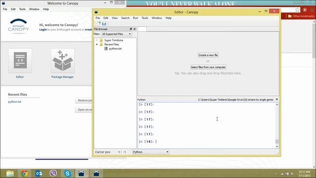Screen dimensions: 316x178
Task: Open Viber from the taskbar
Action: coord(53,174)
